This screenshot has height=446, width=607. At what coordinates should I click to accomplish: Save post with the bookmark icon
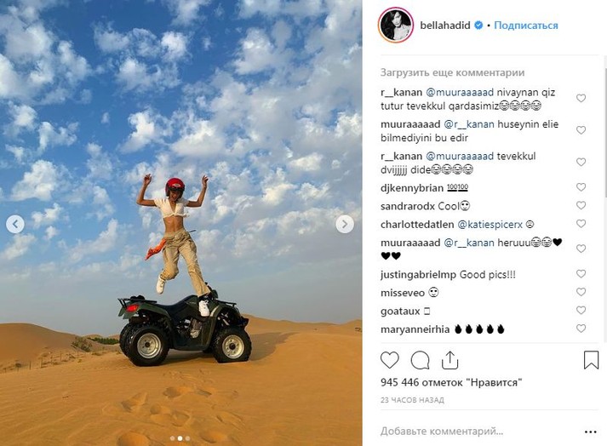tap(591, 360)
